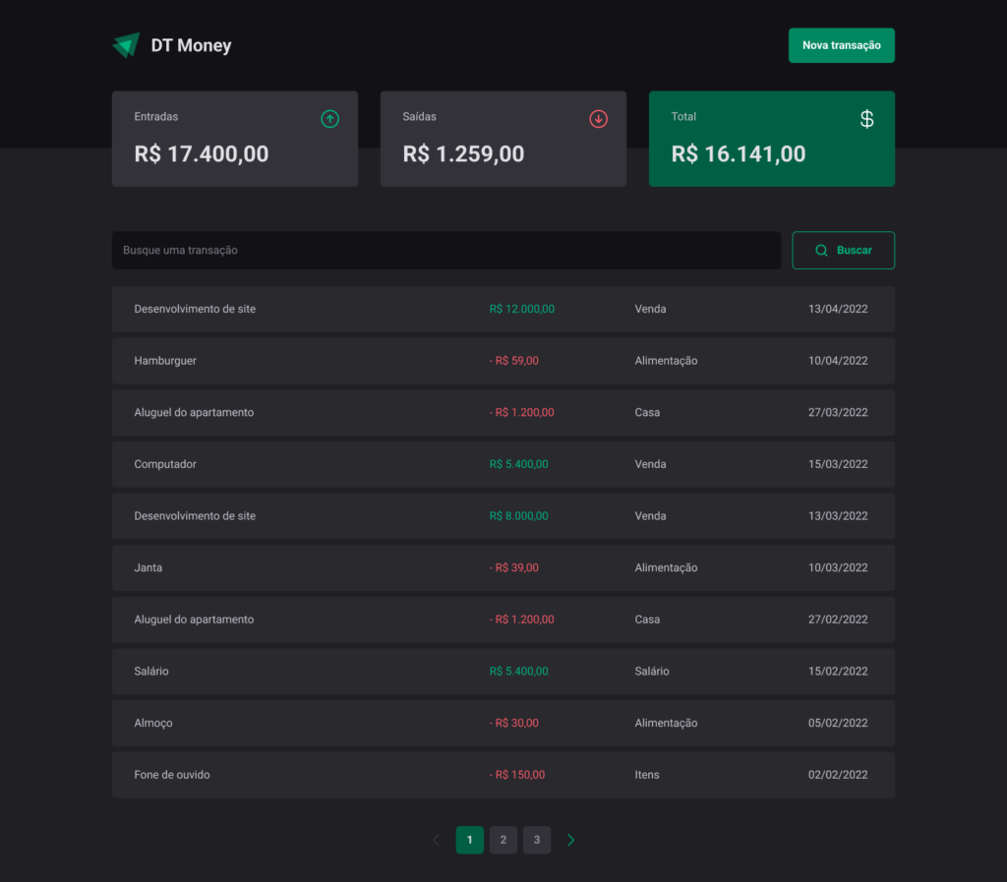The width and height of the screenshot is (1007, 882).
Task: Open the Nova transação dialog
Action: pyautogui.click(x=841, y=45)
